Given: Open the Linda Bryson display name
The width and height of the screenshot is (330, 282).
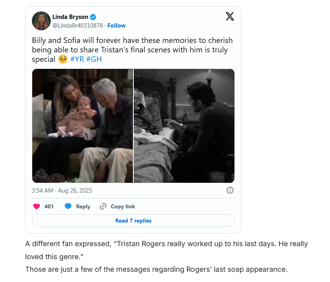Looking at the screenshot, I should [x=70, y=17].
